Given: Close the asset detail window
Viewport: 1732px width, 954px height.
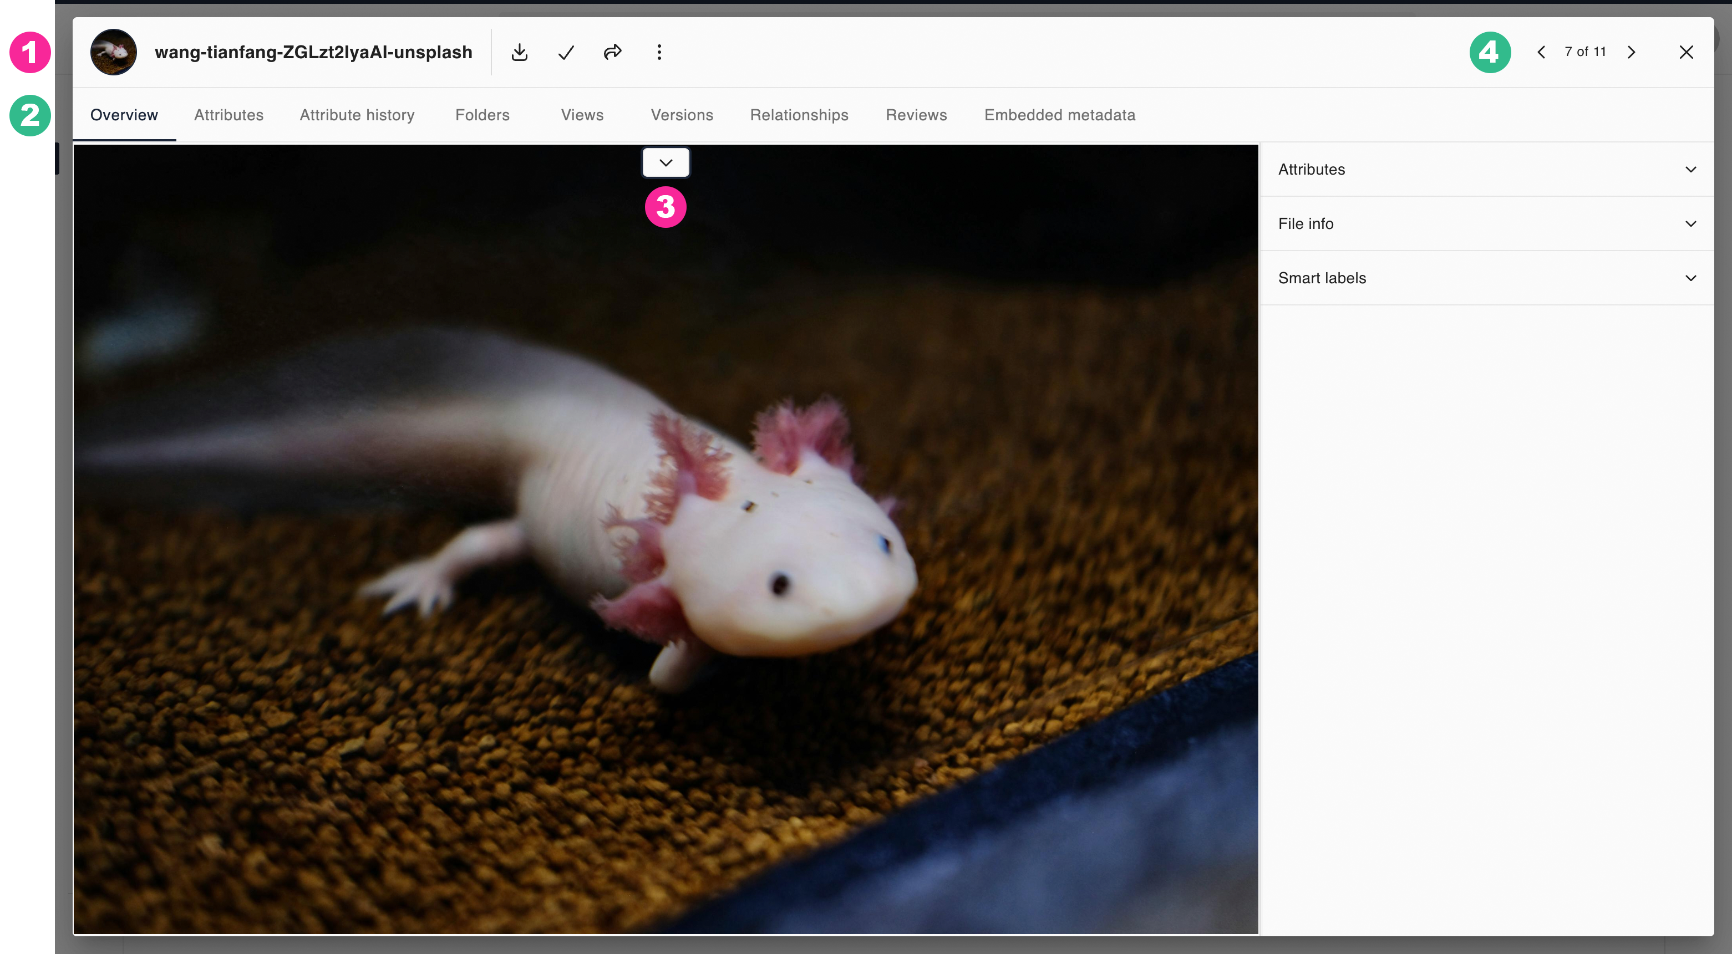Looking at the screenshot, I should 1687,53.
